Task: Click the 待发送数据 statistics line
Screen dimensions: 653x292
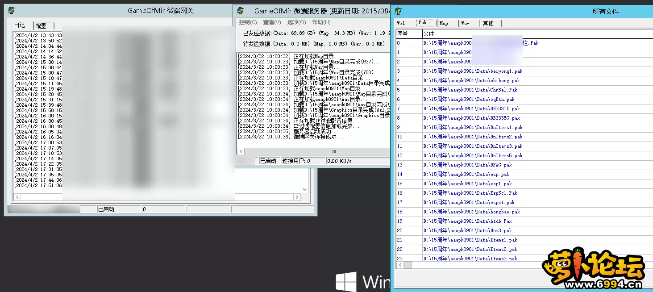Action: 314,44
